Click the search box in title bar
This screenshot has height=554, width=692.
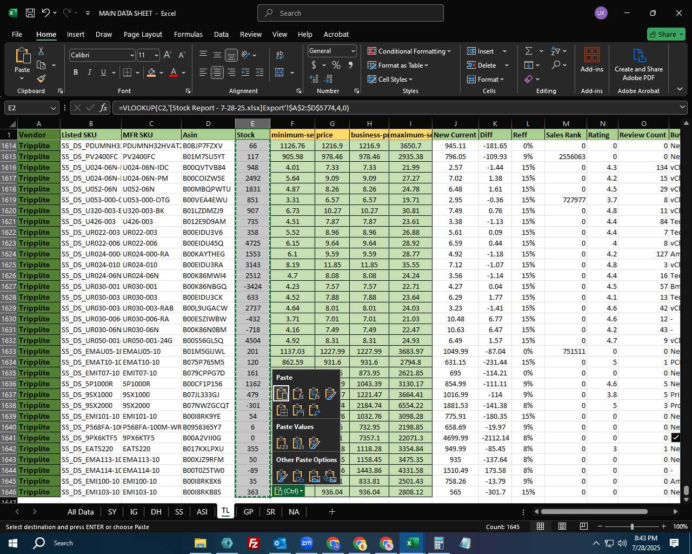(350, 13)
